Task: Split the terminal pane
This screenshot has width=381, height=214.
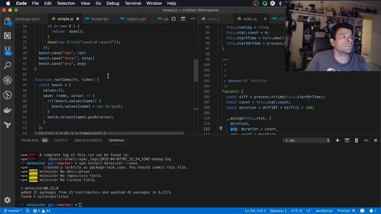Action: coord(347,140)
